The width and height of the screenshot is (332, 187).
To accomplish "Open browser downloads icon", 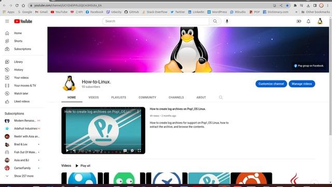I will [x=308, y=6].
